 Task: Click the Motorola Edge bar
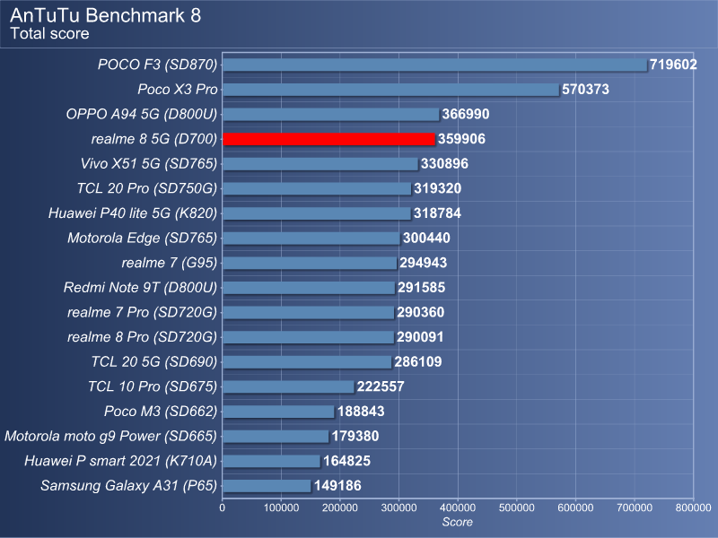pyautogui.click(x=311, y=239)
